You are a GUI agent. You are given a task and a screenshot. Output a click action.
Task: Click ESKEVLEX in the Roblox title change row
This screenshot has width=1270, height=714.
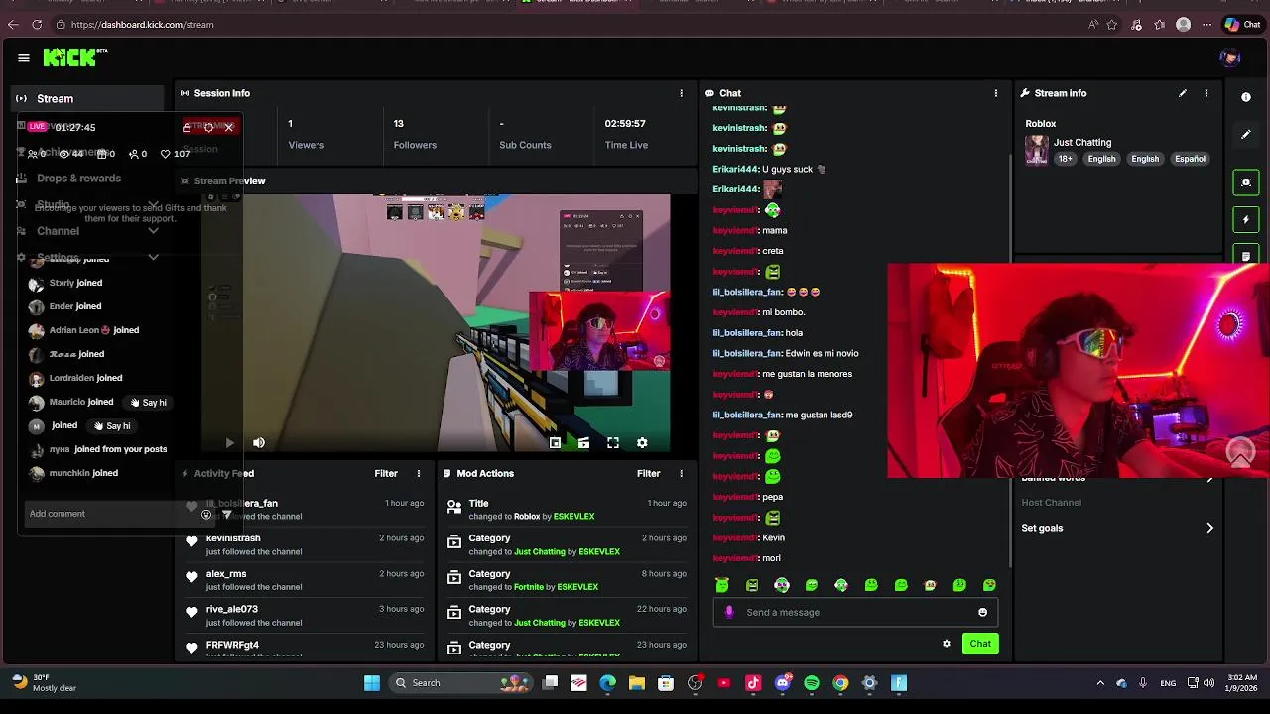[574, 517]
